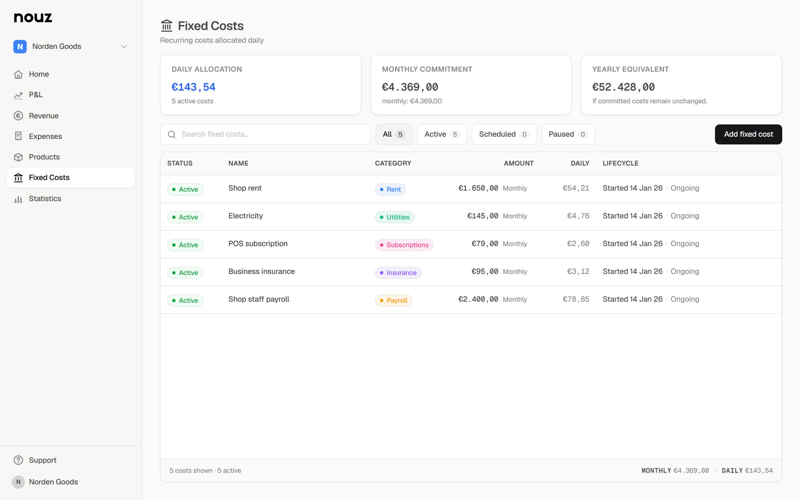The image size is (800, 500).
Task: Click the blue Rent category tag
Action: tap(390, 189)
